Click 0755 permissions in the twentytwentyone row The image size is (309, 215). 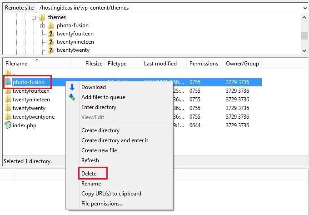click(195, 117)
